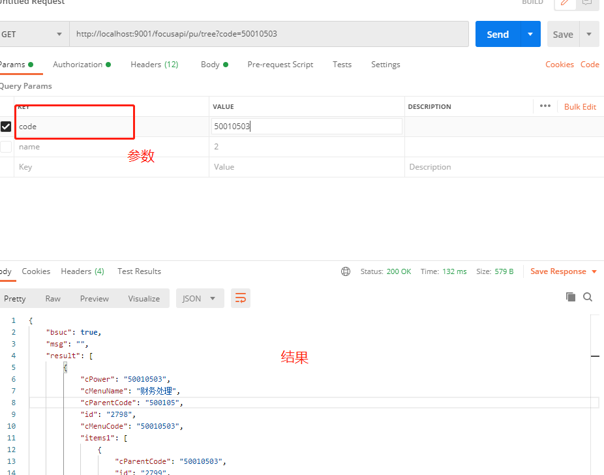Click the VALUE column header

(x=224, y=107)
